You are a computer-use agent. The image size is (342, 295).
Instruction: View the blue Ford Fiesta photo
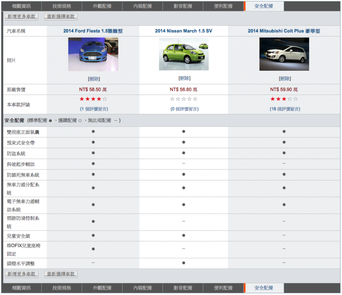[x=93, y=54]
